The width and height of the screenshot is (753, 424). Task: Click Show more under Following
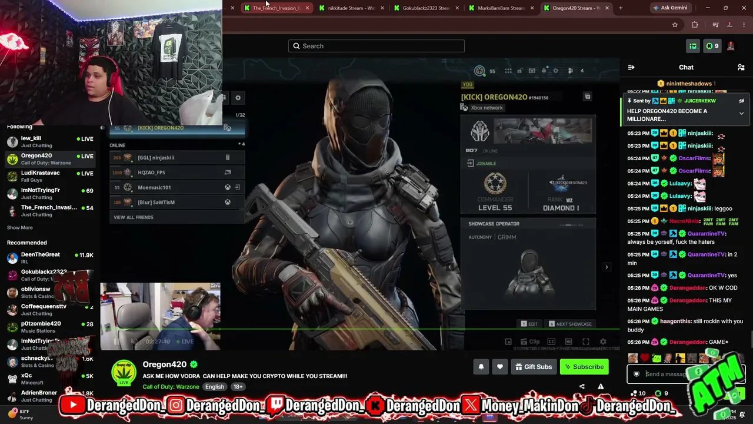tap(20, 228)
